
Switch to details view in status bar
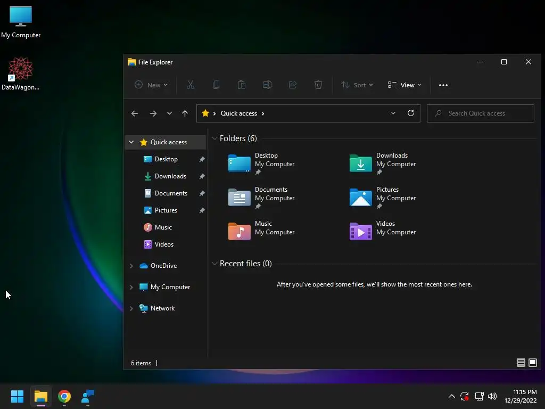[x=521, y=363]
